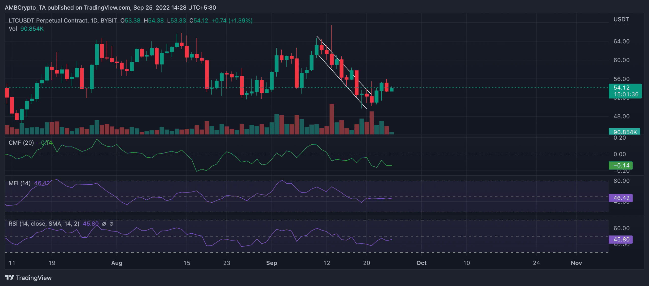This screenshot has height=286, width=649.
Task: Select the low value L53.33
Action: point(176,21)
